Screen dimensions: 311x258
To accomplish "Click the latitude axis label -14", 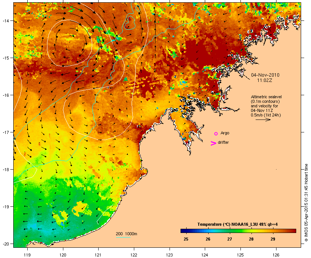I will point(6,21).
